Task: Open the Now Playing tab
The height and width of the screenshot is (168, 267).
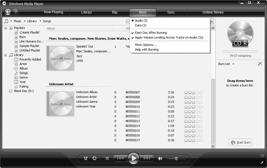Action: [x=54, y=12]
